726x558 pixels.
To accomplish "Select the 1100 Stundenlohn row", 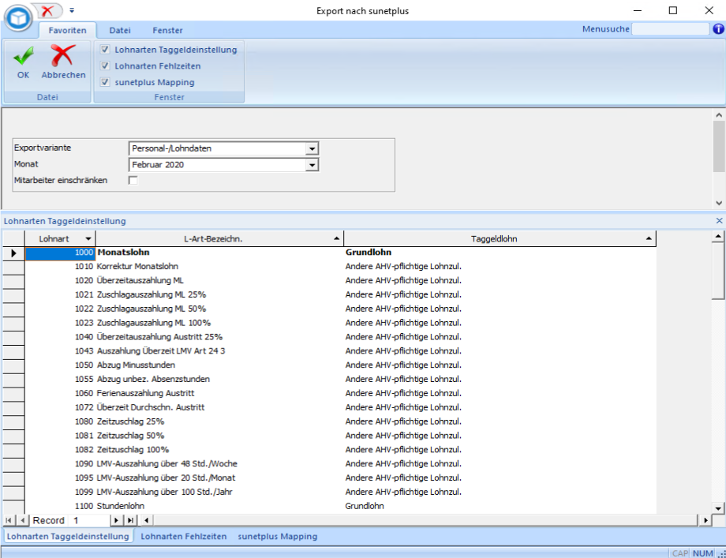I will tap(237, 506).
